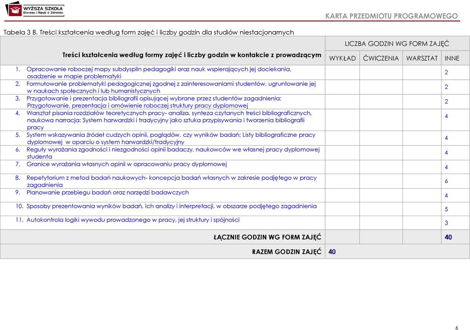The width and height of the screenshot is (470, 330).
Task: Click the WYKŁAD column header
Action: click(x=342, y=58)
